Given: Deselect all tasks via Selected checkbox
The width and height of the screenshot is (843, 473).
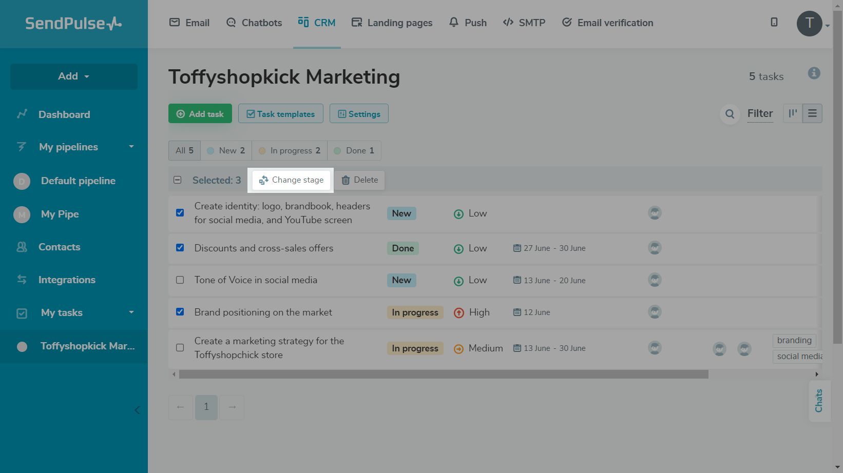Looking at the screenshot, I should pos(178,180).
